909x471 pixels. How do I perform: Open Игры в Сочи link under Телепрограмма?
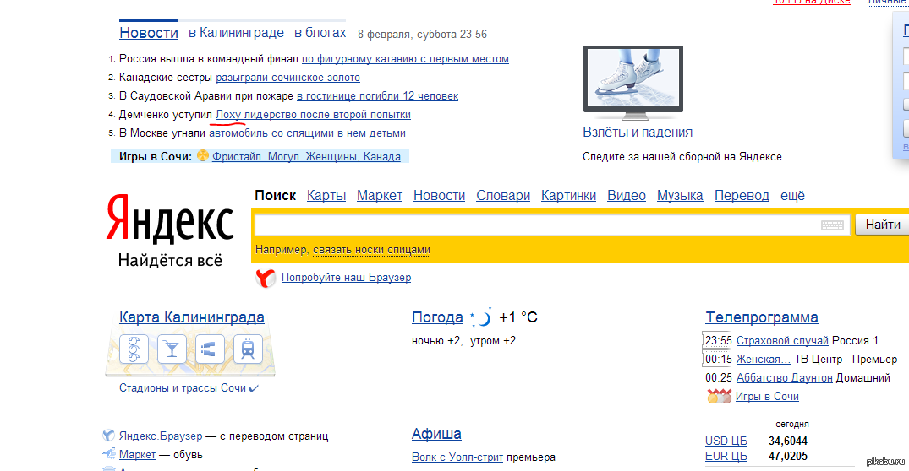[x=767, y=397]
